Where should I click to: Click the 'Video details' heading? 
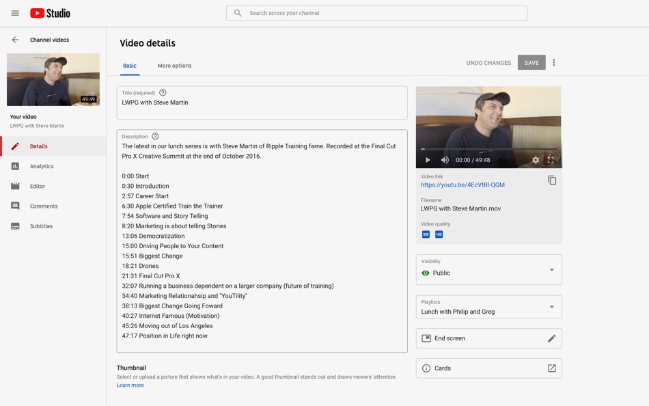148,43
